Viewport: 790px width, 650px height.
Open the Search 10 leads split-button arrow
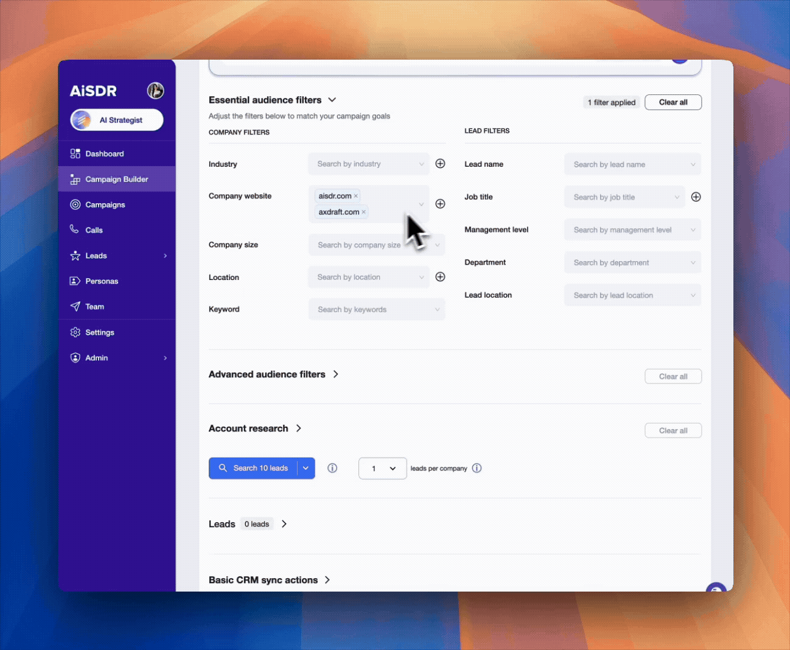(x=306, y=468)
